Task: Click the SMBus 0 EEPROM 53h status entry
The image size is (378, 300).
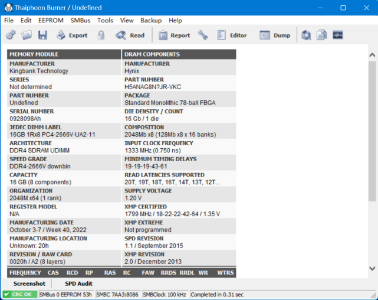Action: pos(65,295)
